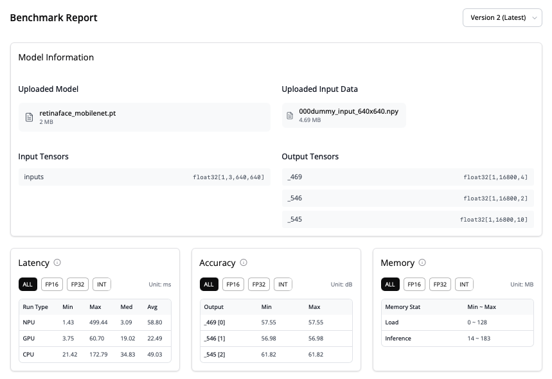Screen dimensions: 552x379
Task: Select INT filter in Accuracy panel
Action: pyautogui.click(x=283, y=285)
